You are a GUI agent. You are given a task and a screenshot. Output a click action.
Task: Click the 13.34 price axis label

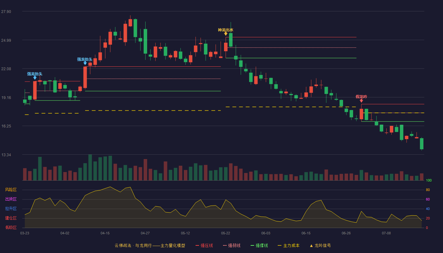pyautogui.click(x=6, y=155)
